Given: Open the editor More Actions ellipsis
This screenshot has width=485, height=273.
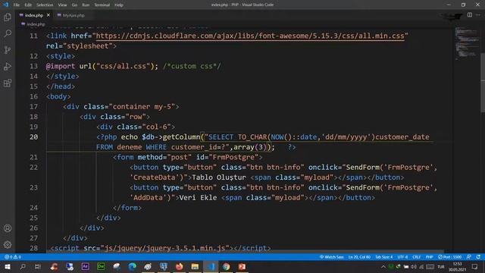Looking at the screenshot, I should [478, 15].
